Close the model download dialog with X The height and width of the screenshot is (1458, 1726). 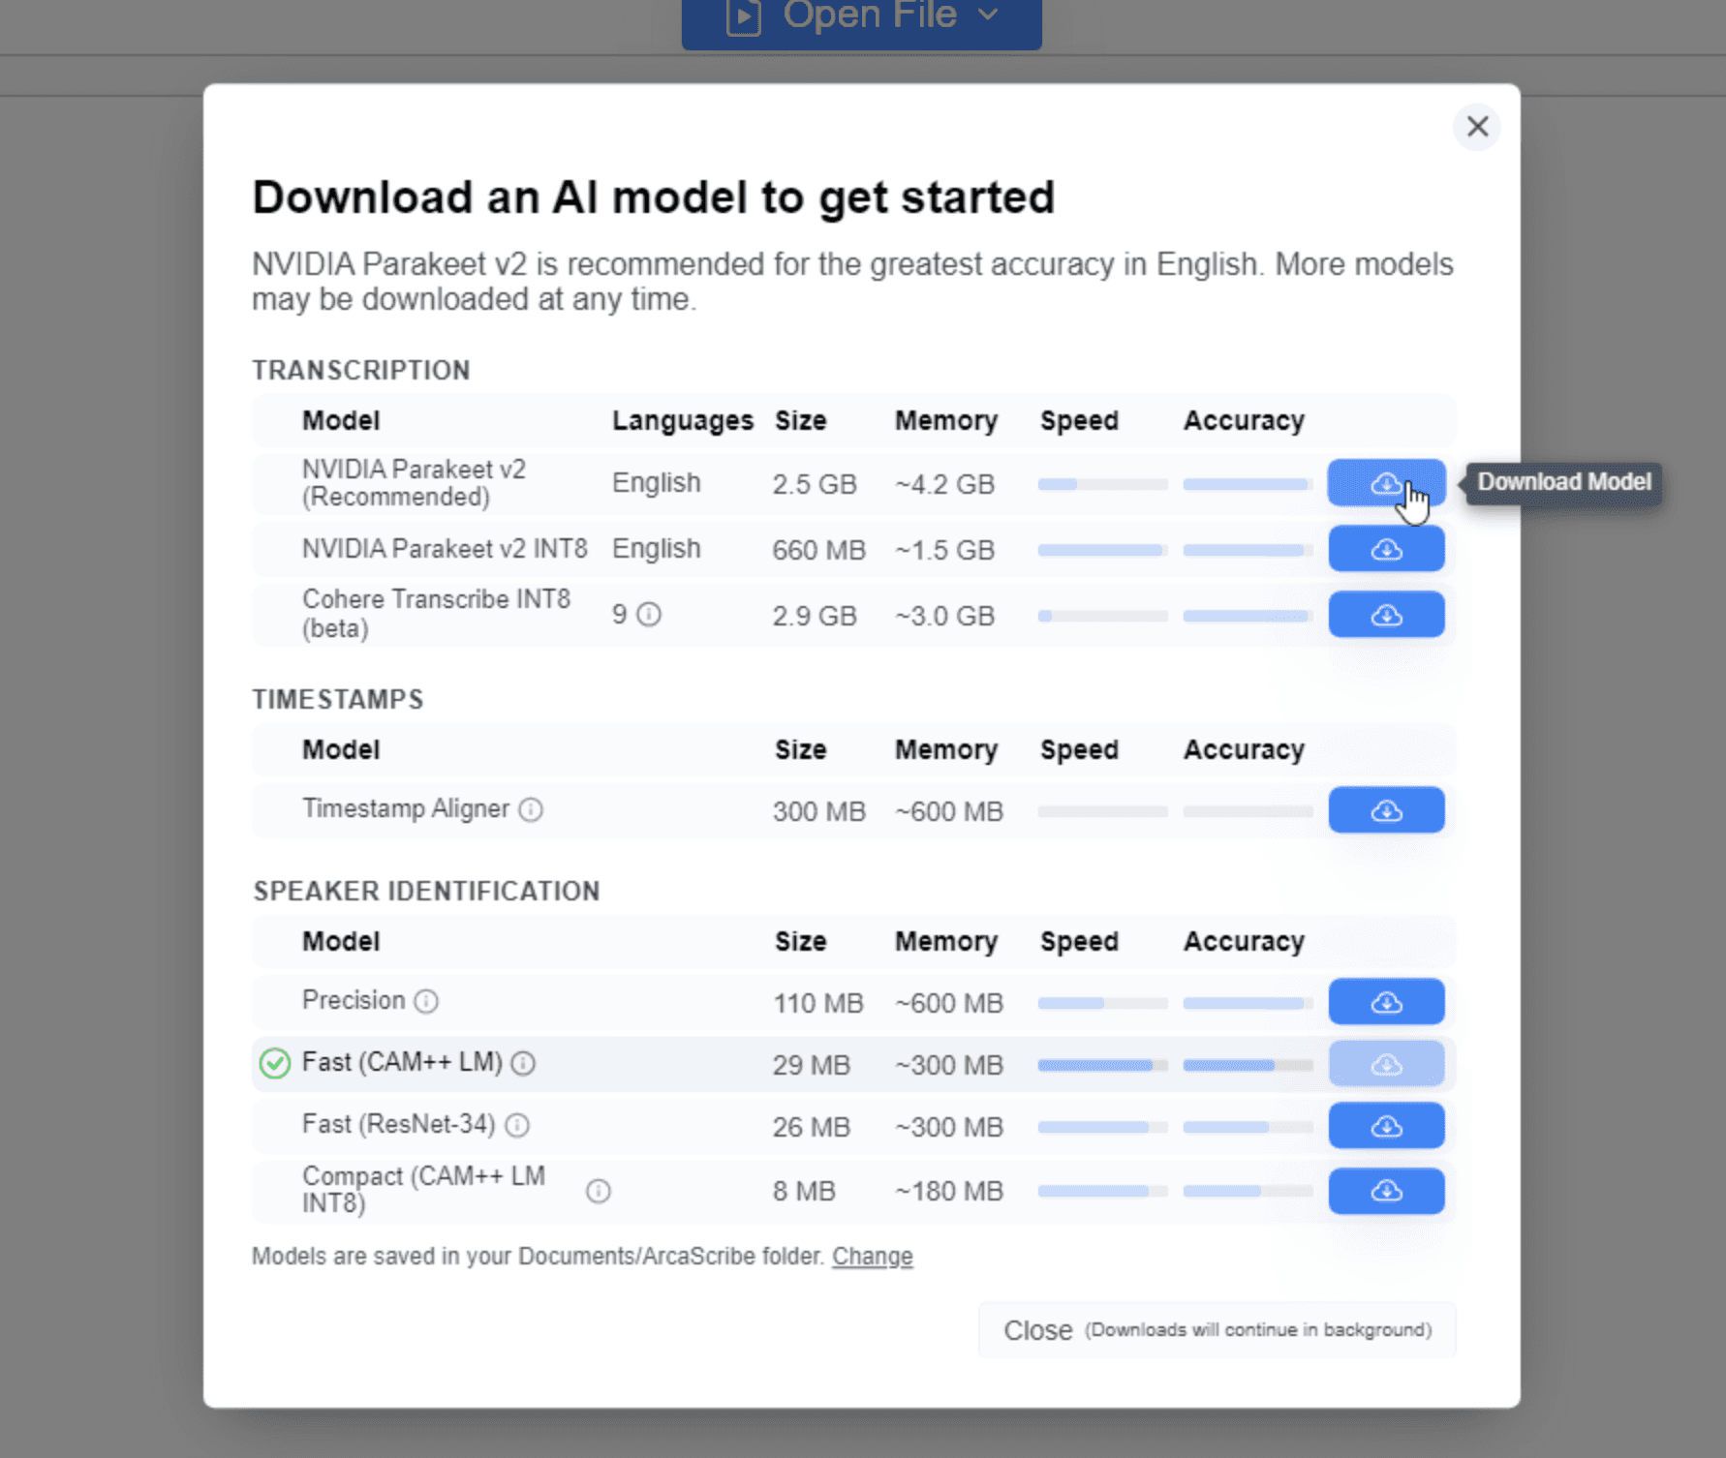1477,127
